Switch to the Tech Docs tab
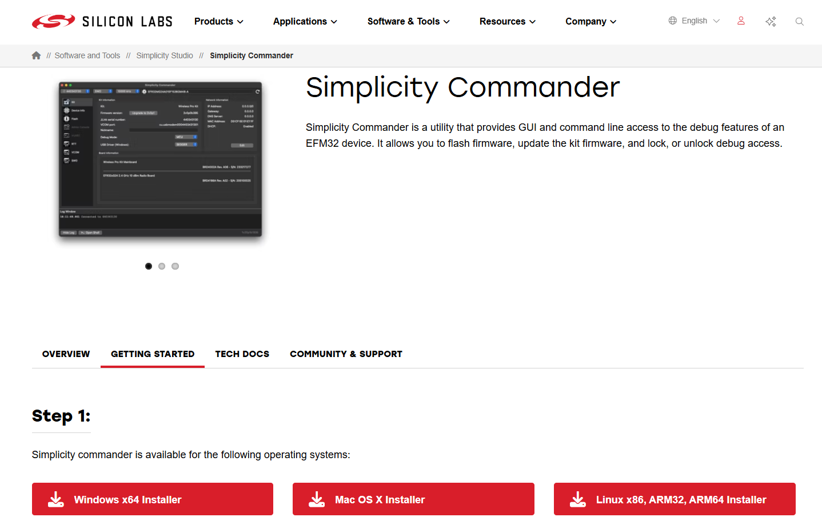Screen dimensions: 822x521 tap(242, 354)
